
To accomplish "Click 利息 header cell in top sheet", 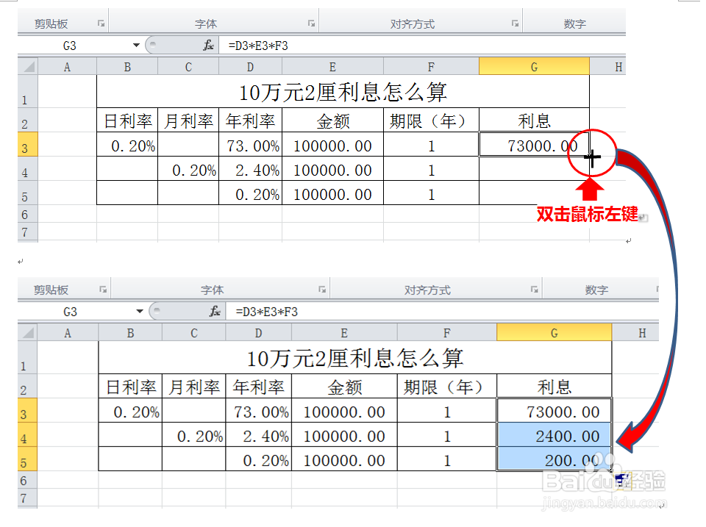I will [x=534, y=120].
